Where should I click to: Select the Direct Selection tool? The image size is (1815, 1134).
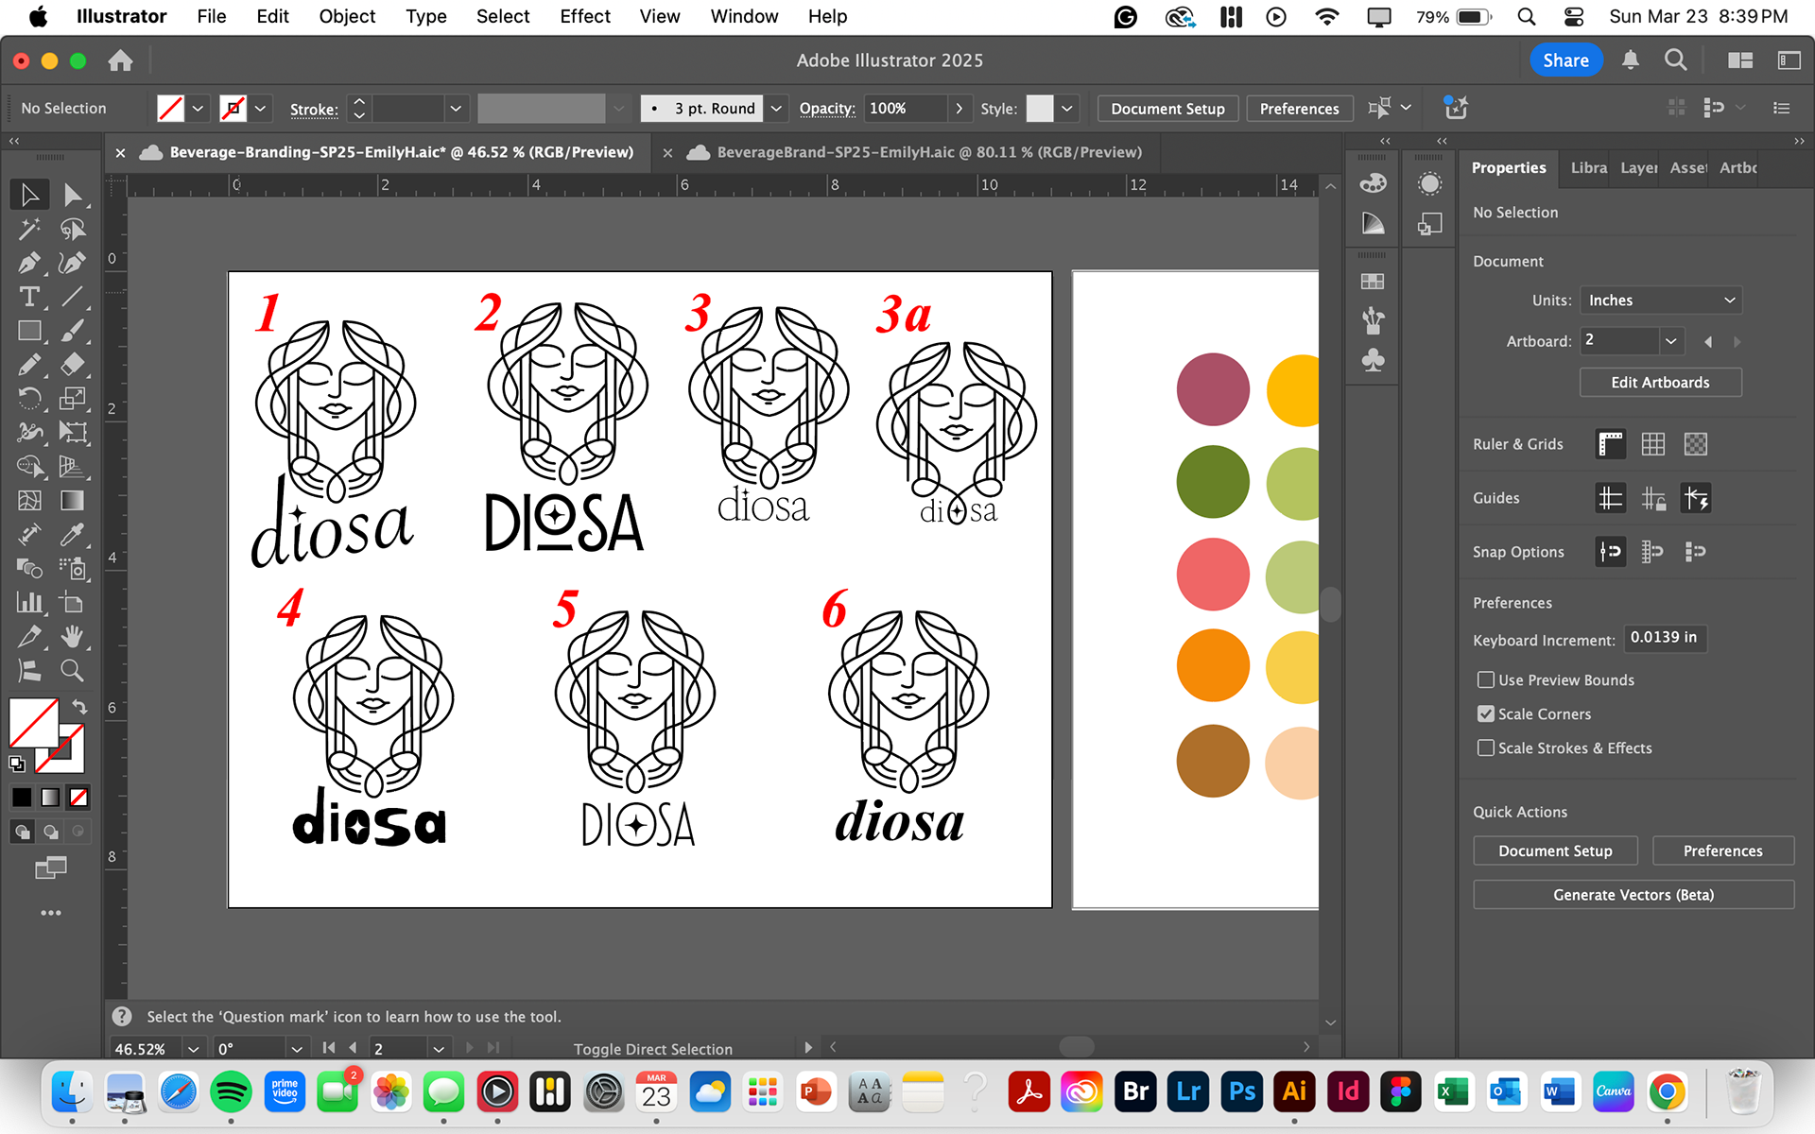[x=72, y=195]
